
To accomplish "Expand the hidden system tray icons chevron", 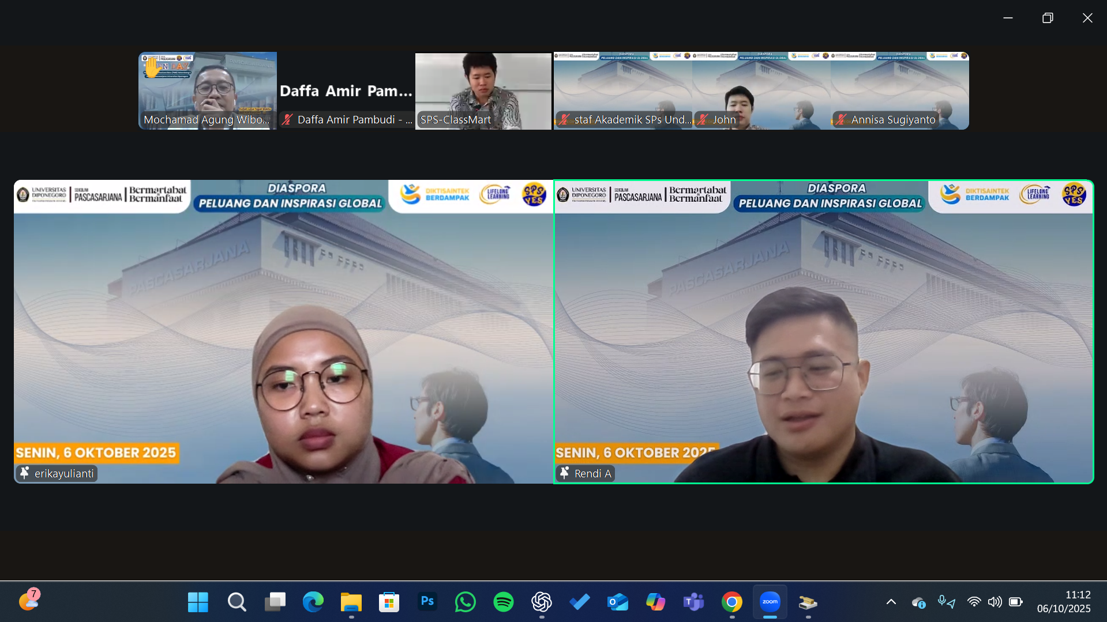I will pos(891,602).
